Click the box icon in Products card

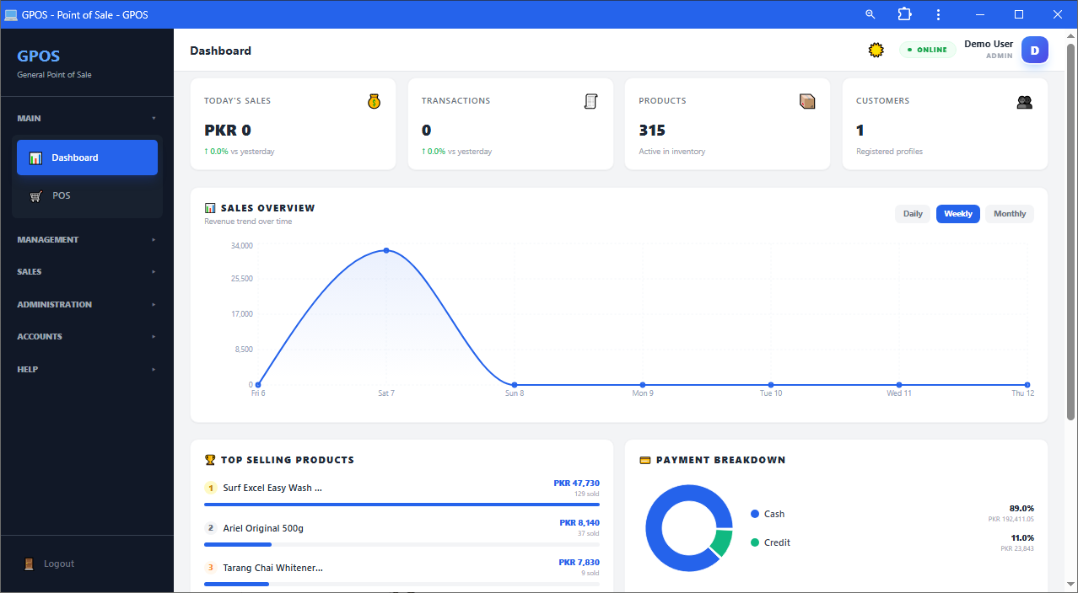click(x=807, y=101)
